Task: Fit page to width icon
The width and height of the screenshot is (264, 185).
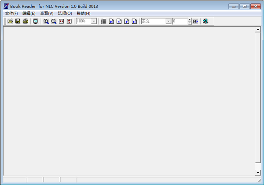Action: click(62, 21)
